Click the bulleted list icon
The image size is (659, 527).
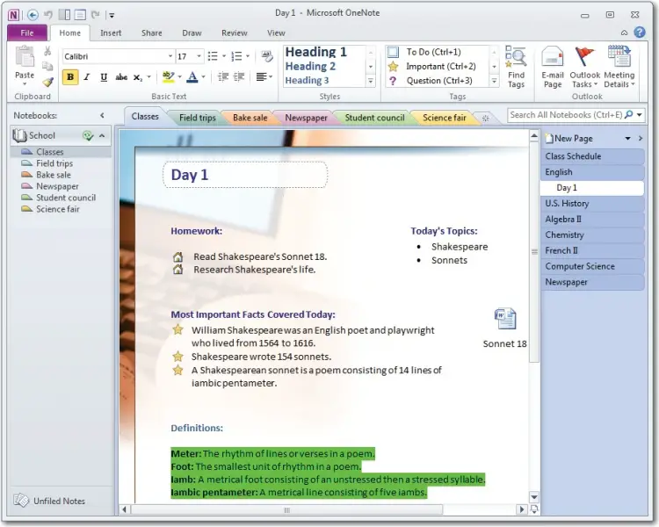(x=214, y=56)
